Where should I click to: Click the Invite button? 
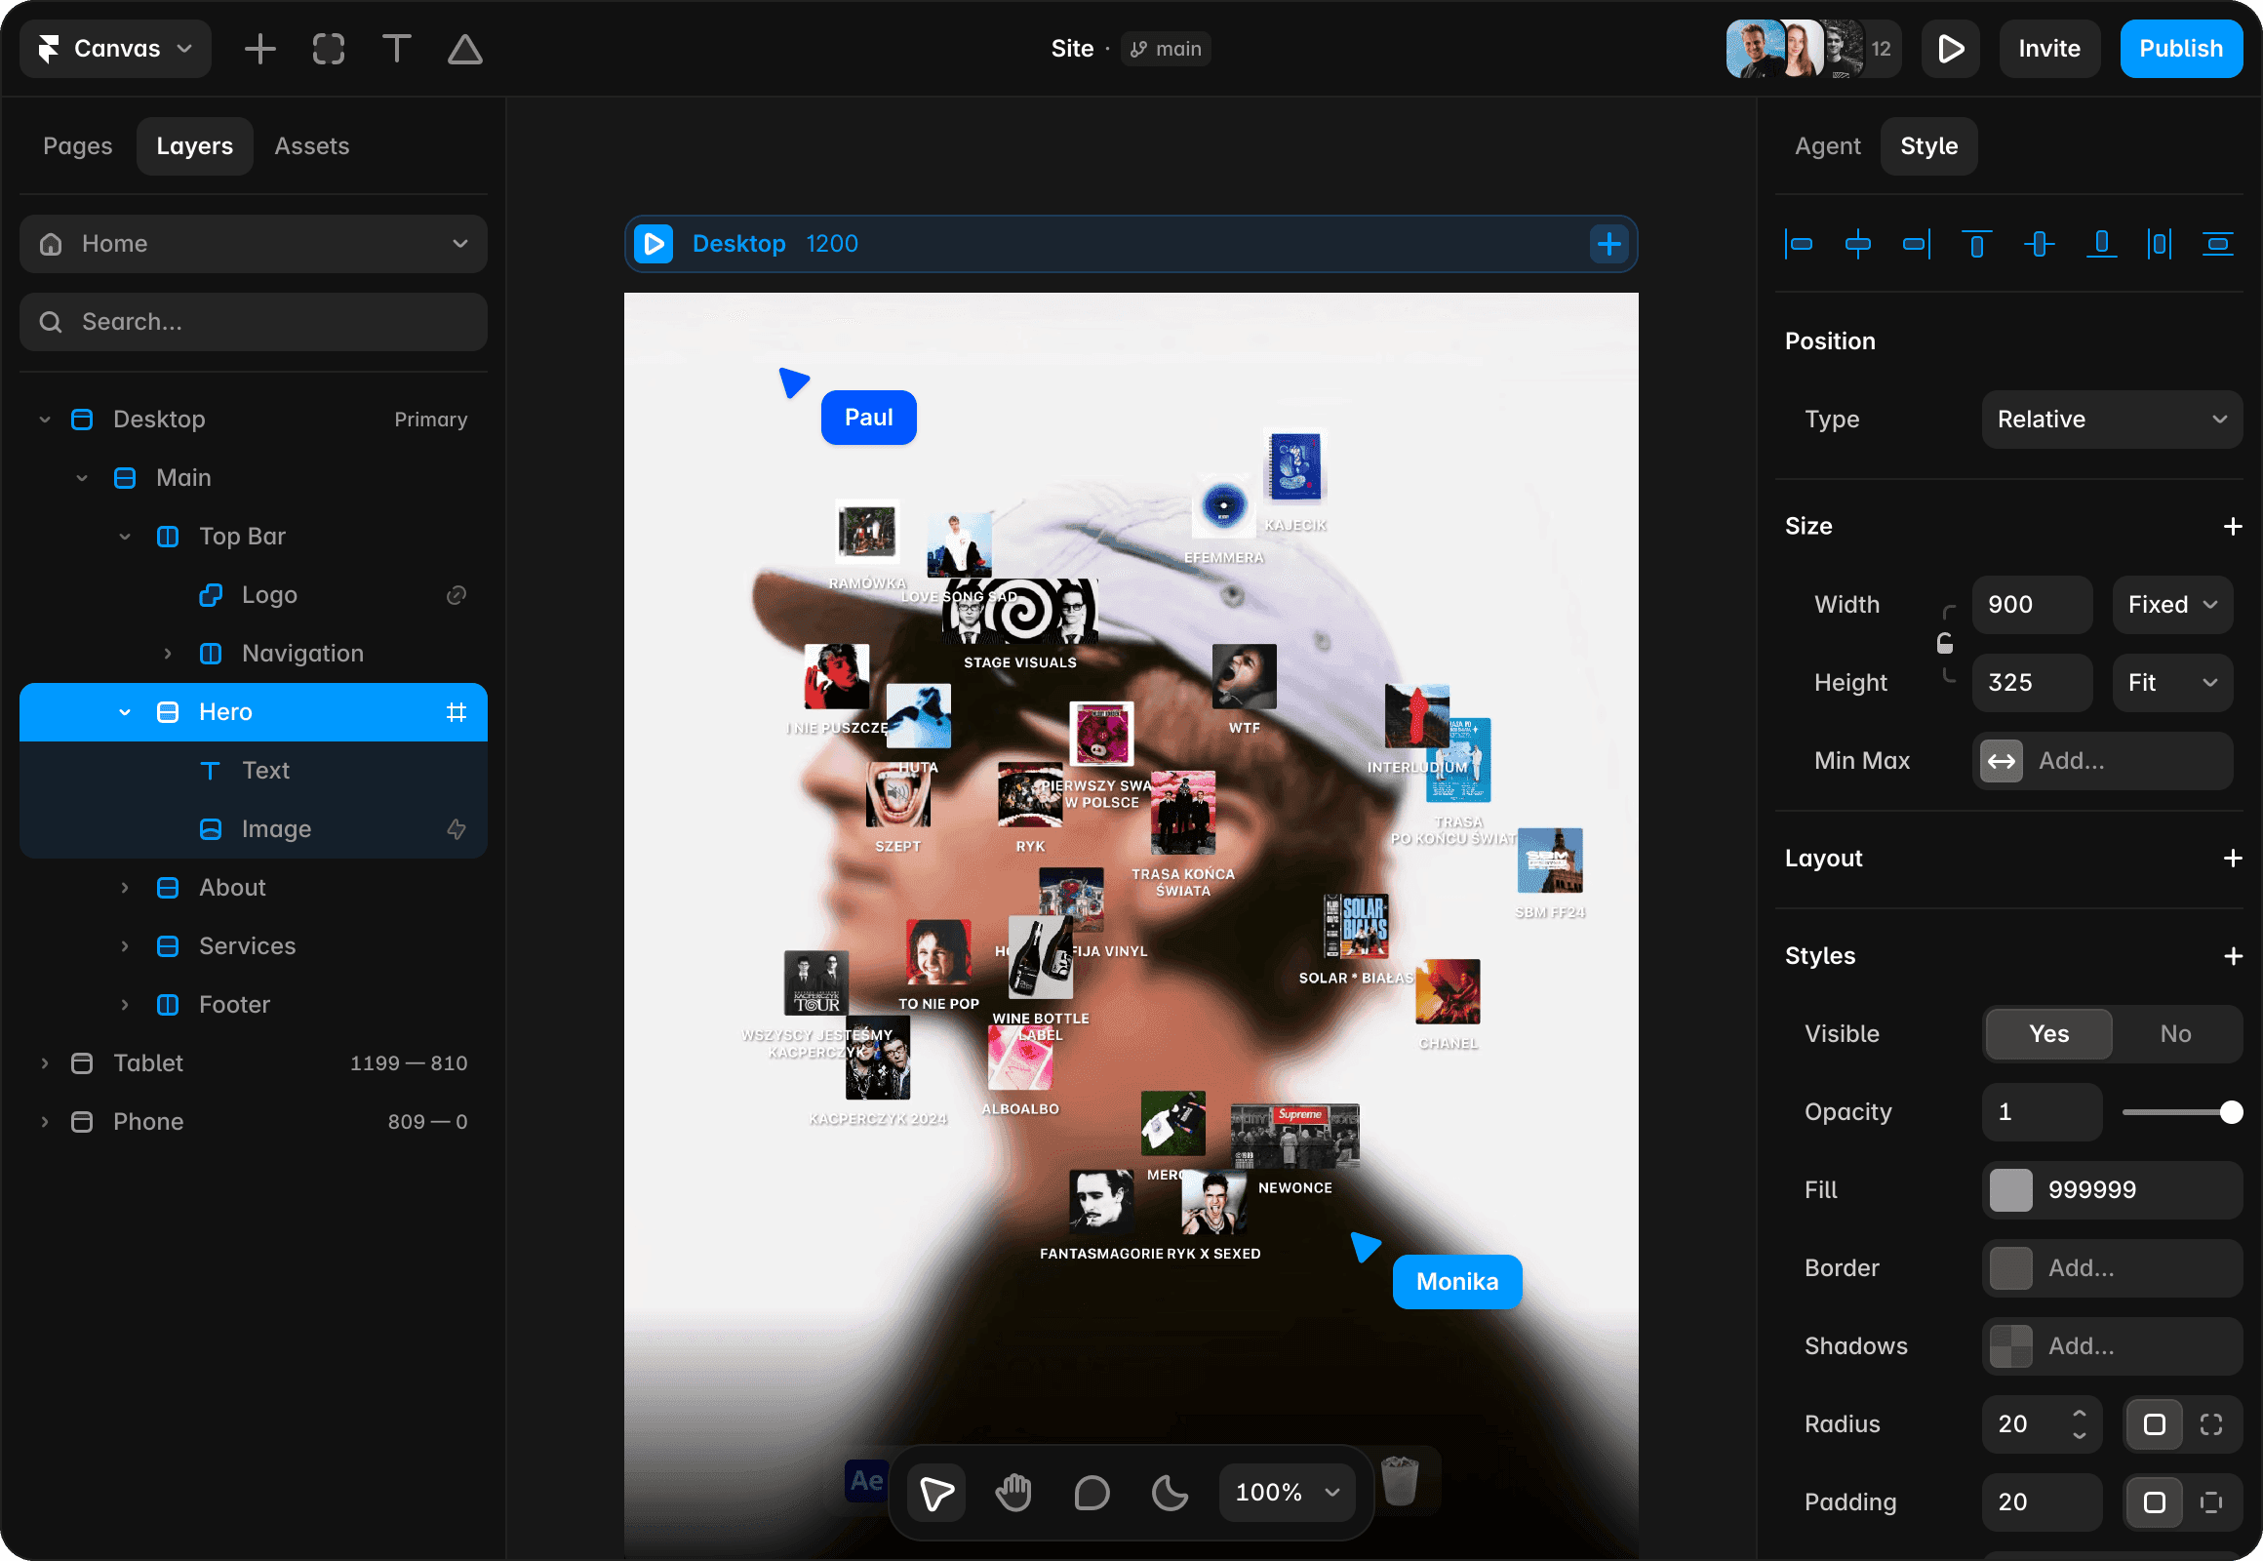click(2048, 49)
